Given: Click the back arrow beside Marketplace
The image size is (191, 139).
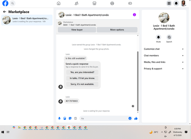Looking at the screenshot, I should 5,12.
